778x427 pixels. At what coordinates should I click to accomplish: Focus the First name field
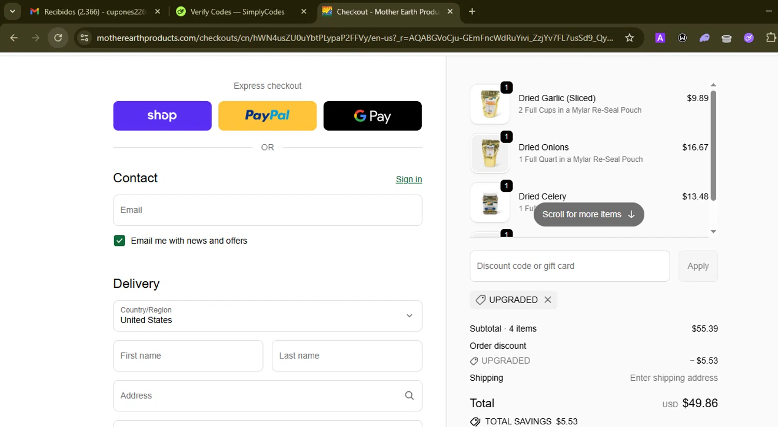point(188,356)
